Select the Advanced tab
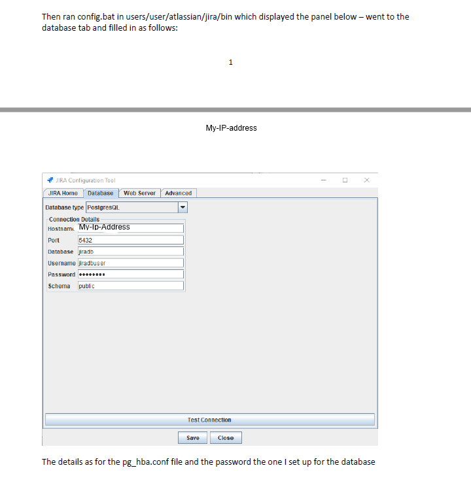471x504 pixels. coord(179,193)
